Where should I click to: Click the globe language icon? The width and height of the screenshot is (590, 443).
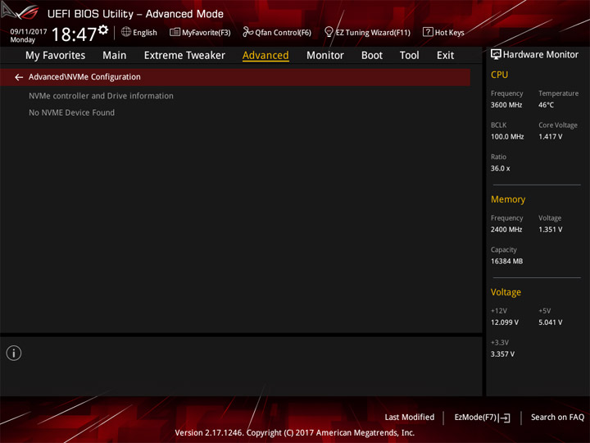(x=126, y=32)
